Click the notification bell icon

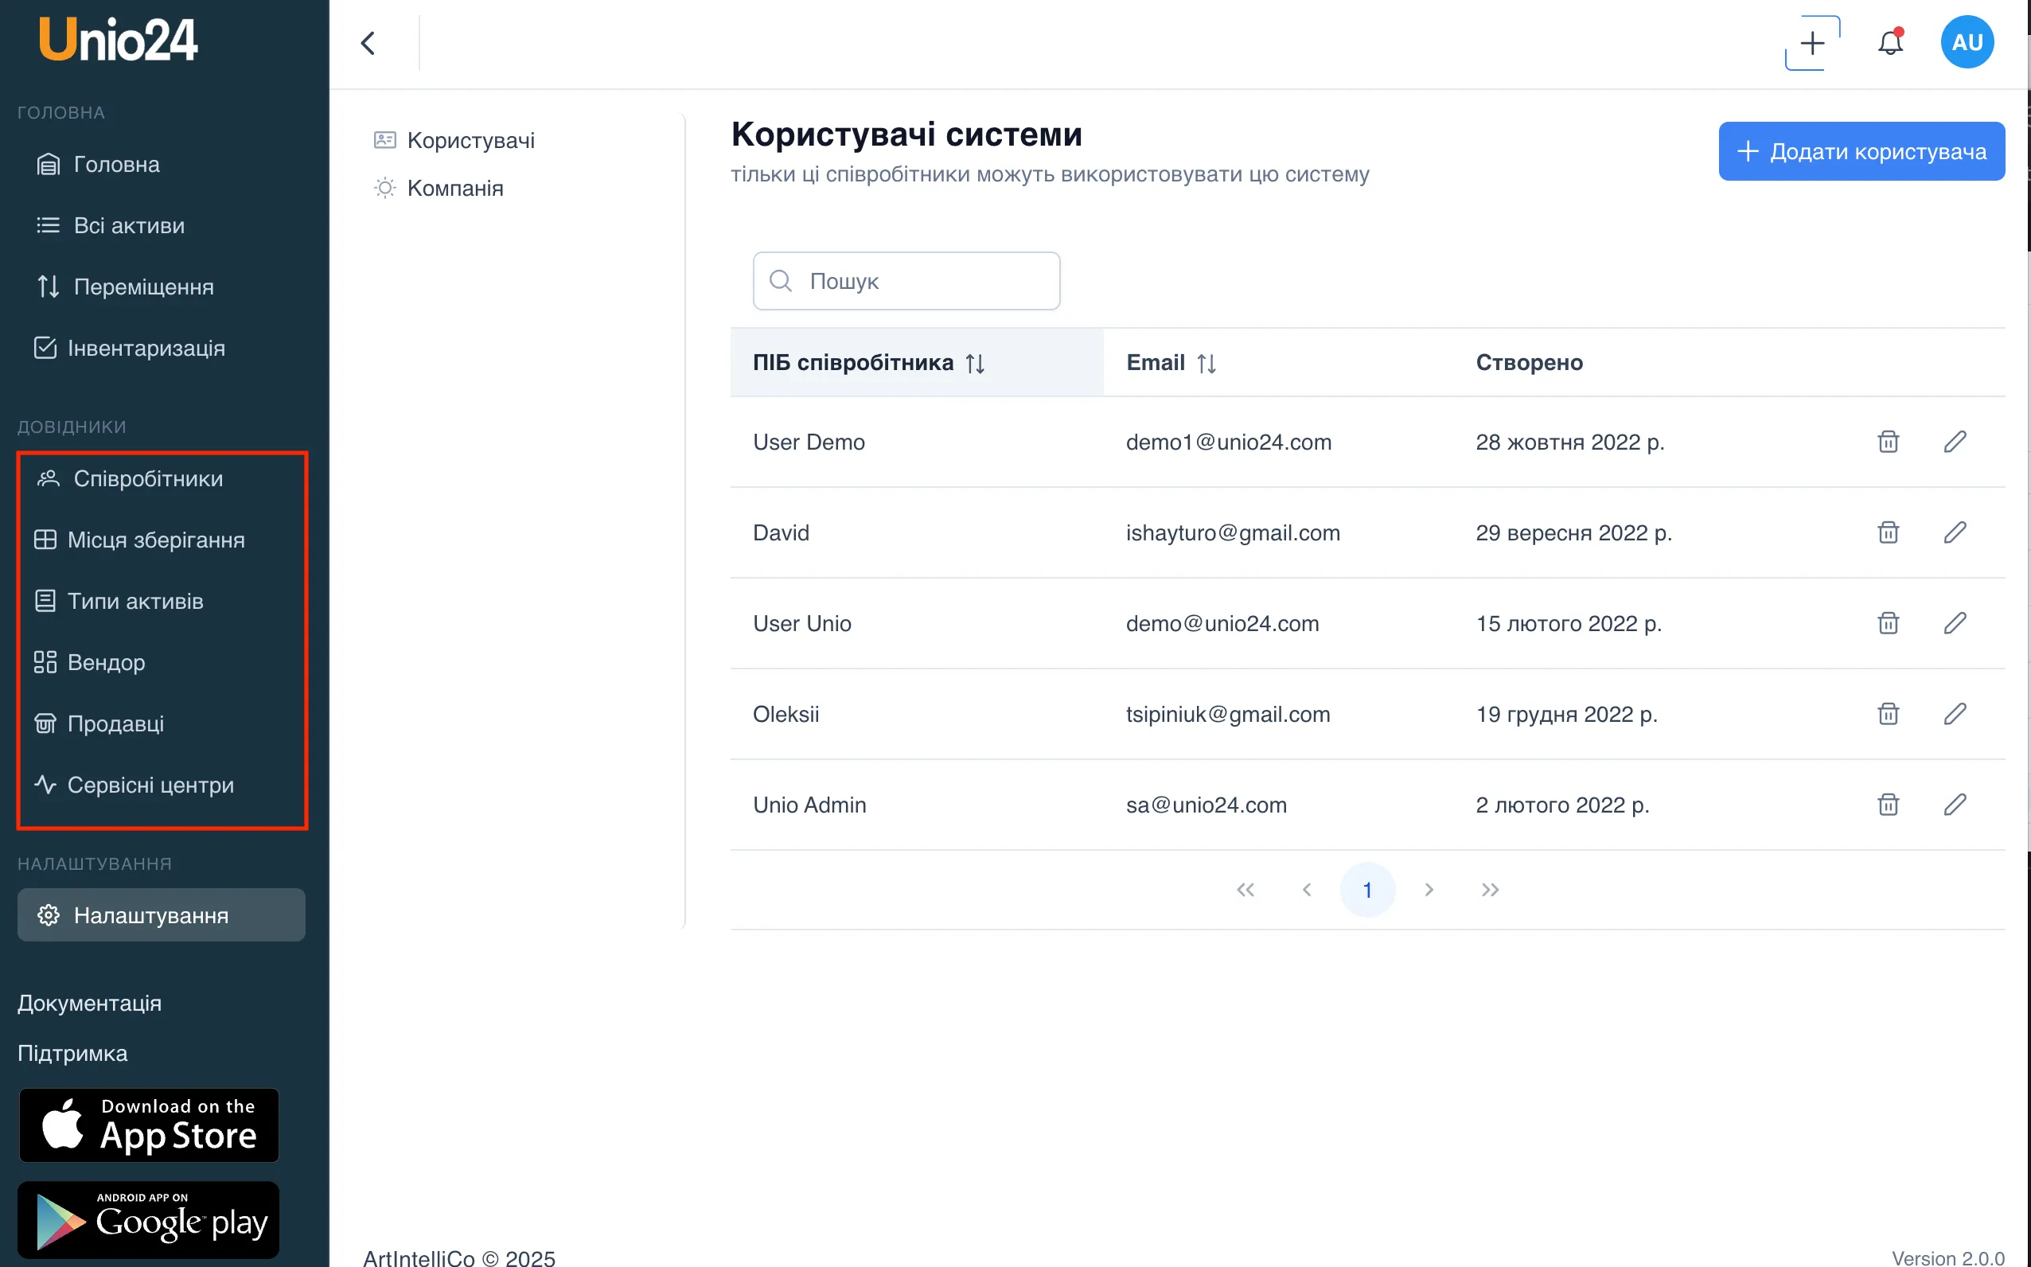pos(1890,42)
